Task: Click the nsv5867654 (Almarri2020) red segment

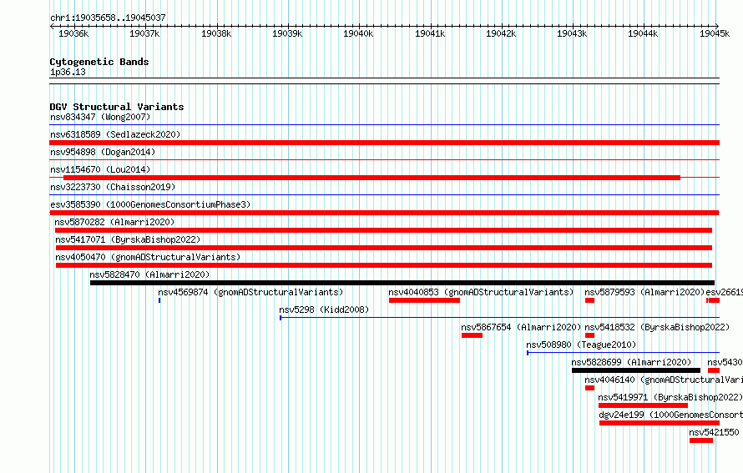Action: [472, 335]
